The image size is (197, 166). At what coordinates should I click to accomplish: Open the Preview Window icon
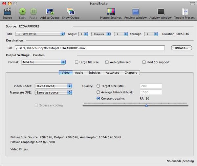[x=135, y=12]
